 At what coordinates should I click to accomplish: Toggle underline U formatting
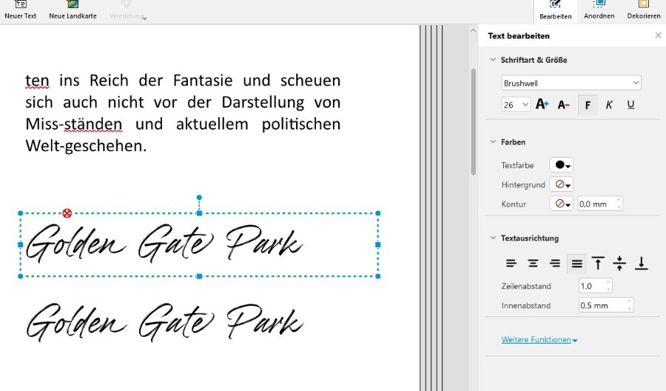pos(630,104)
